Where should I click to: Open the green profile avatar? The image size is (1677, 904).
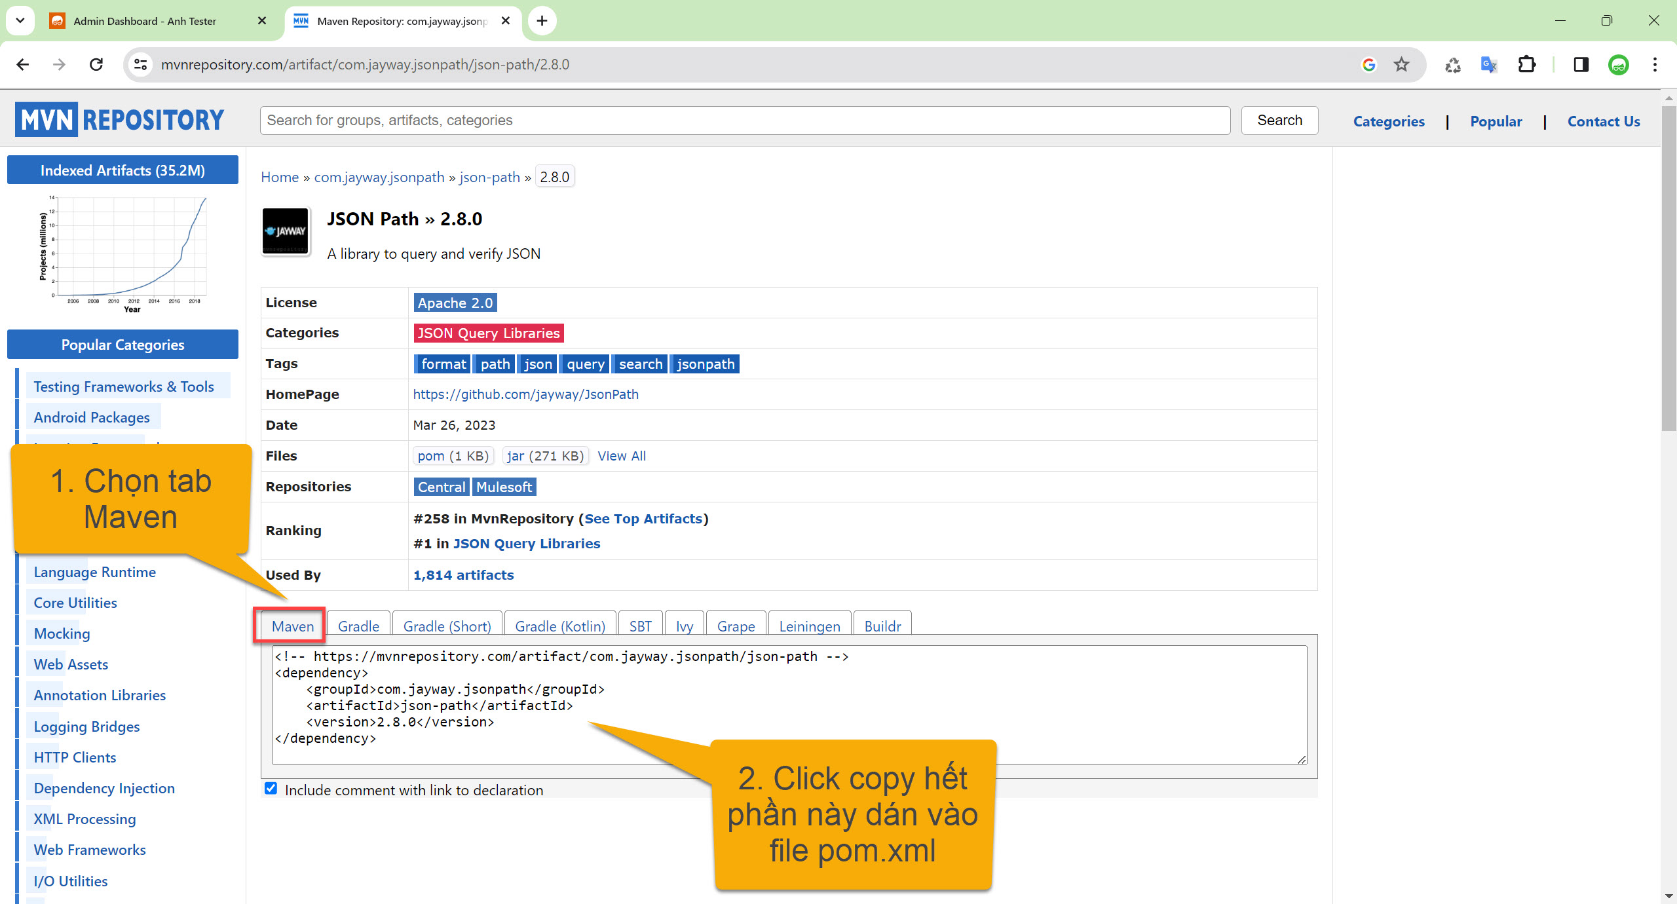1619,64
